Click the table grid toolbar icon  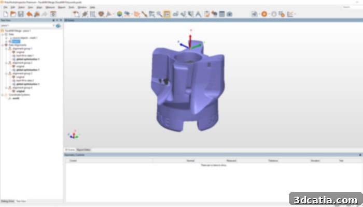[x=222, y=14]
